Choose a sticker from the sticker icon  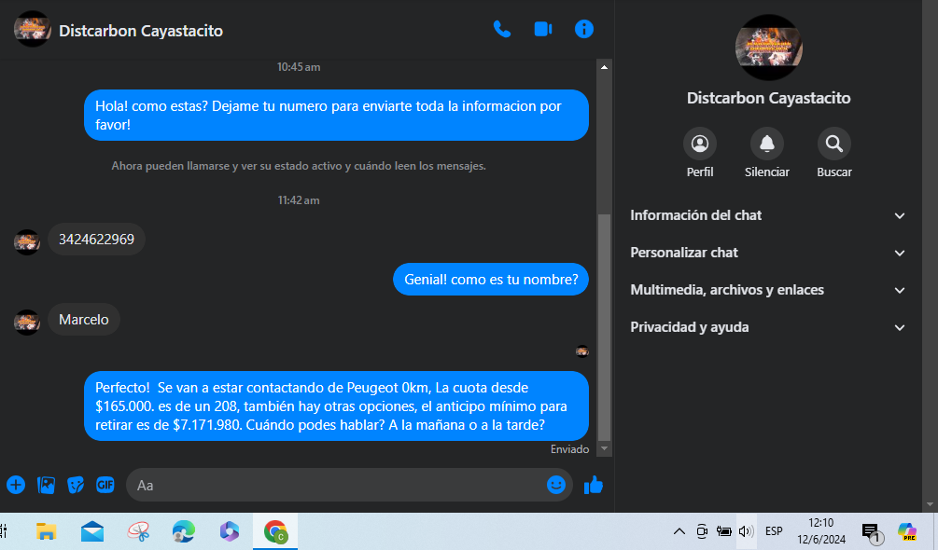coord(76,485)
